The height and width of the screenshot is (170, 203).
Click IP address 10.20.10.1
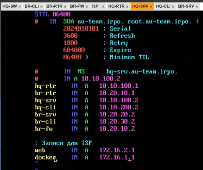pyautogui.click(x=117, y=93)
